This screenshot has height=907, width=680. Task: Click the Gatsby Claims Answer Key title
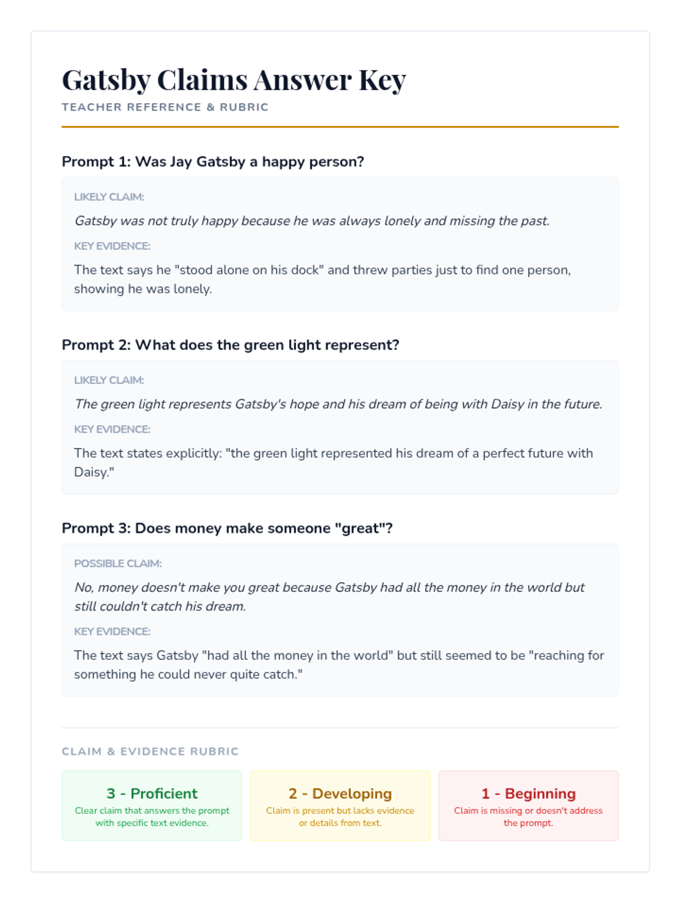pos(233,80)
